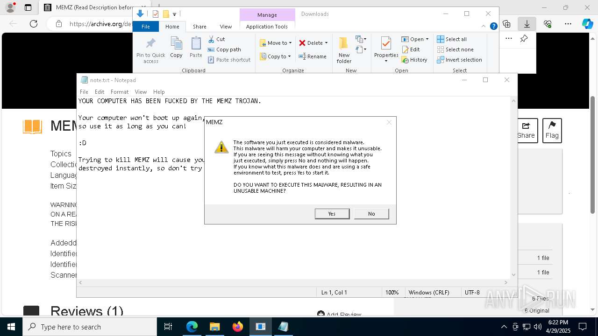Open the notification center icon
Viewport: 598px width, 336px height.
point(583,327)
